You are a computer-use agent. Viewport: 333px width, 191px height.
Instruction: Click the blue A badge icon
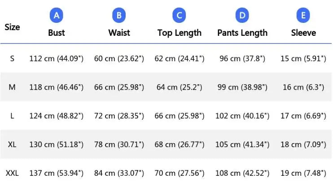click(x=56, y=16)
